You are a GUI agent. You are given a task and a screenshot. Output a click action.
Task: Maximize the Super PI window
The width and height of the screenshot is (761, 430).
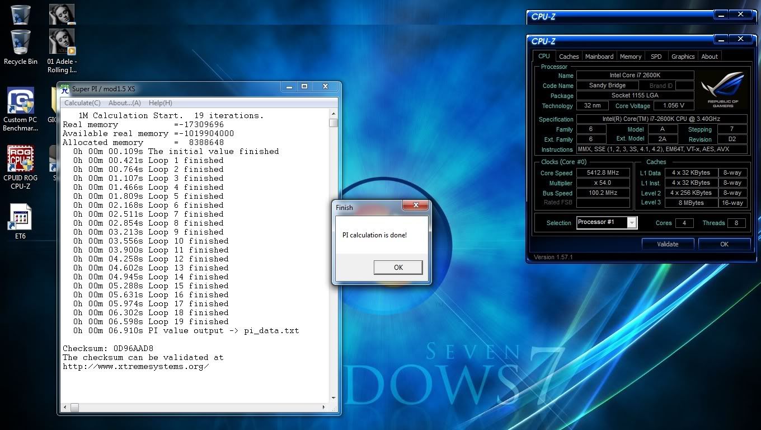click(x=304, y=87)
